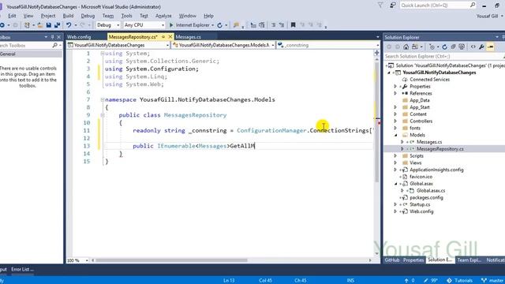The width and height of the screenshot is (505, 284).
Task: Switch to the Team Explorer panel tab
Action: pos(469,260)
